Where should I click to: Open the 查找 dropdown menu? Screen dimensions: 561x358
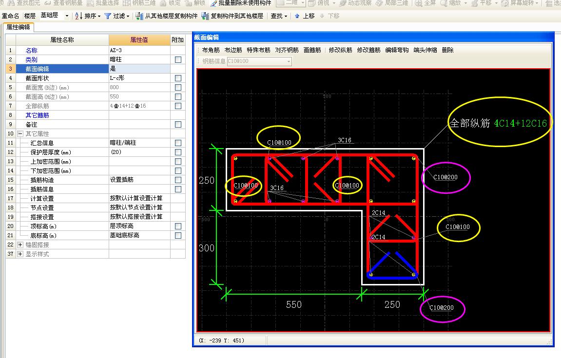coord(279,16)
